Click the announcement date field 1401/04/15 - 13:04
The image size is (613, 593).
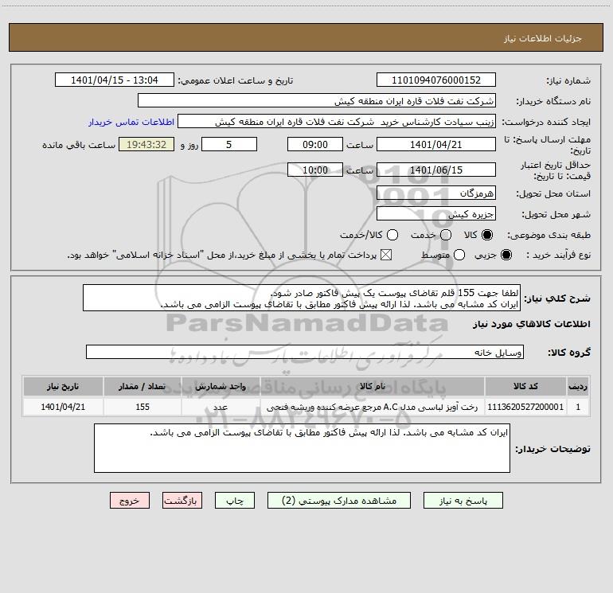tap(115, 80)
